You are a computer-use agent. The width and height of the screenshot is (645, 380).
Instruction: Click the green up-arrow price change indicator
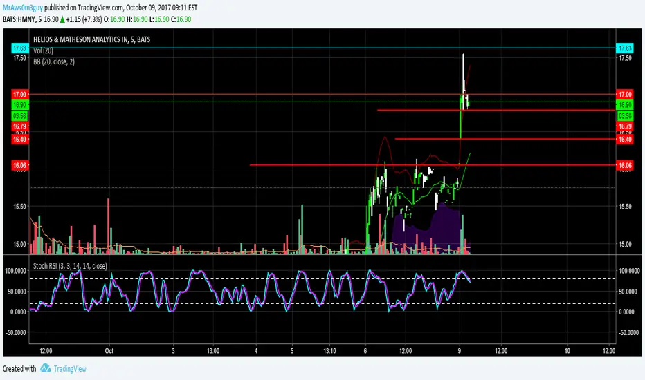(x=62, y=19)
